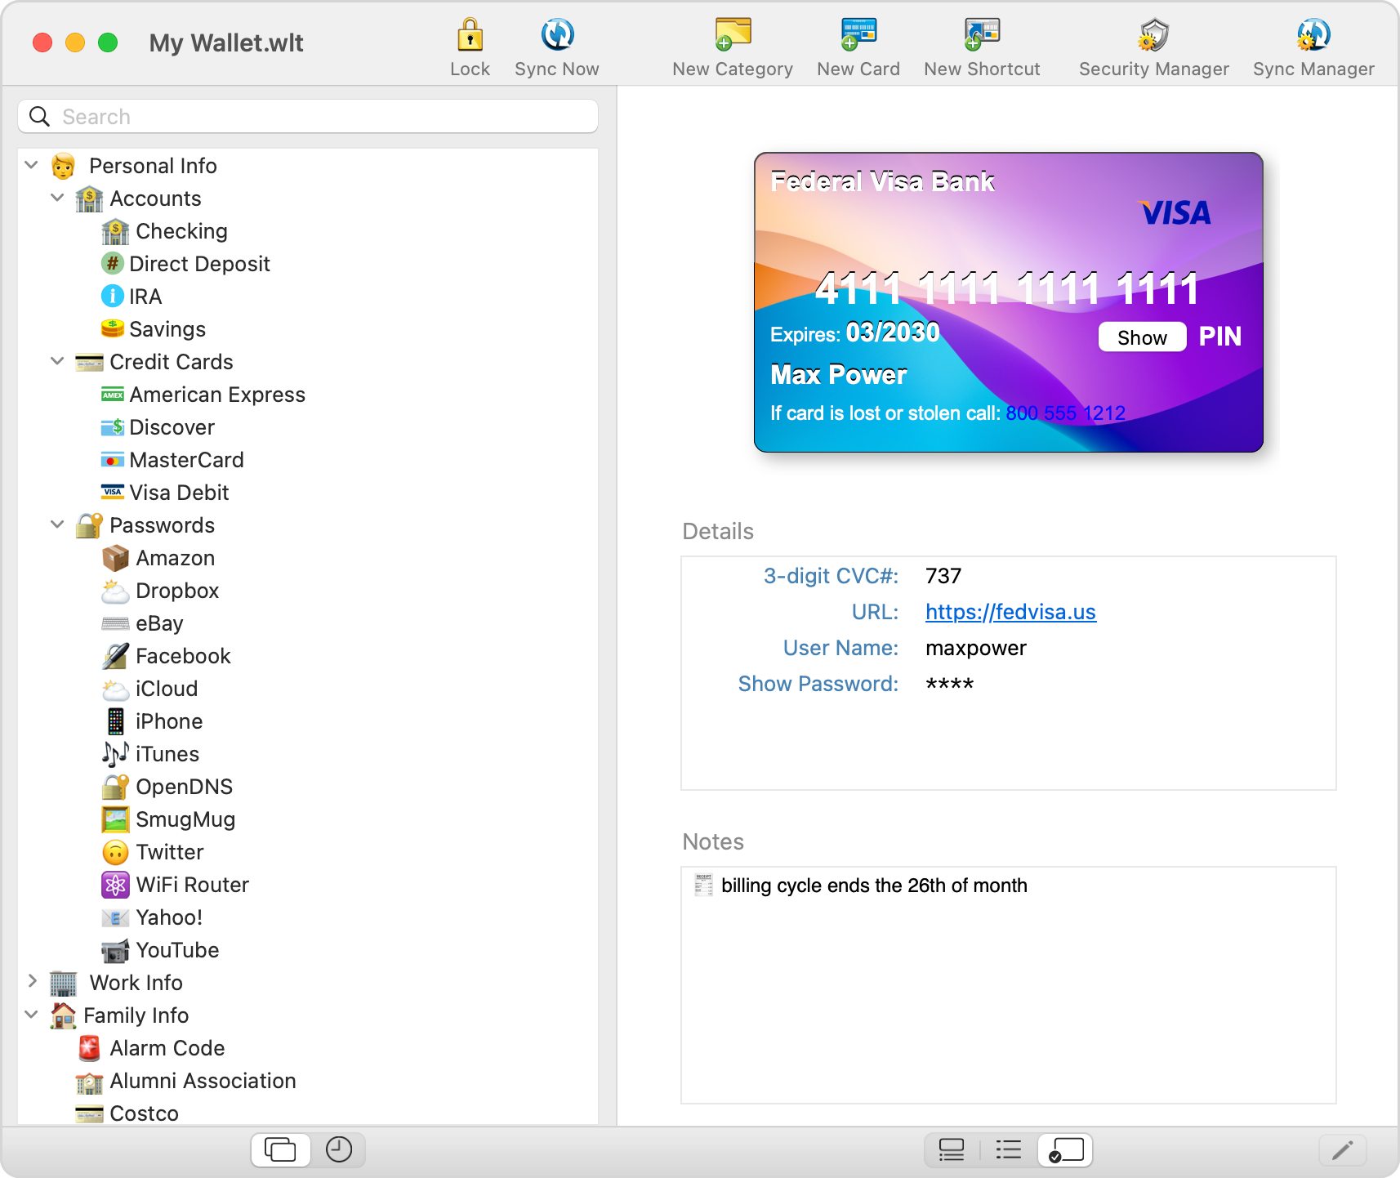Select the Savings account item
1400x1178 pixels.
point(167,329)
